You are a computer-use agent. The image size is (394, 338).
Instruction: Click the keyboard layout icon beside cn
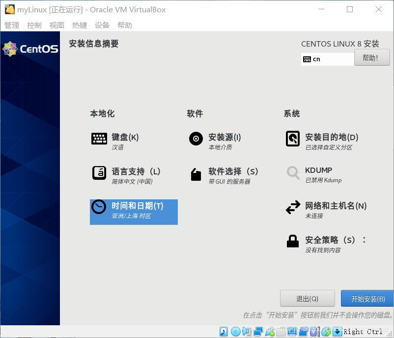pos(307,59)
